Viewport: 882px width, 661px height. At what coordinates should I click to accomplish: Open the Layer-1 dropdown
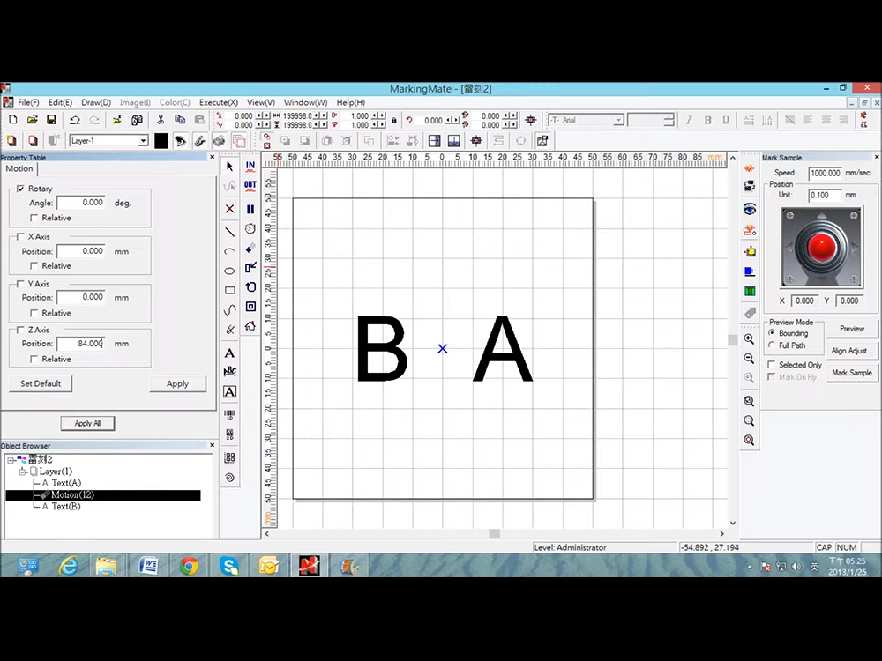tap(143, 141)
